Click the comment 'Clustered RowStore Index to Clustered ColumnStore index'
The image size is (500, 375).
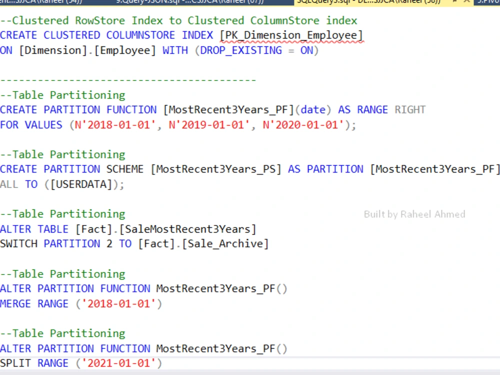point(178,20)
